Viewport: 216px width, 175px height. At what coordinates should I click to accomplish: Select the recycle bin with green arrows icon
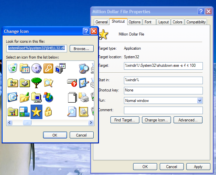coord(12,68)
